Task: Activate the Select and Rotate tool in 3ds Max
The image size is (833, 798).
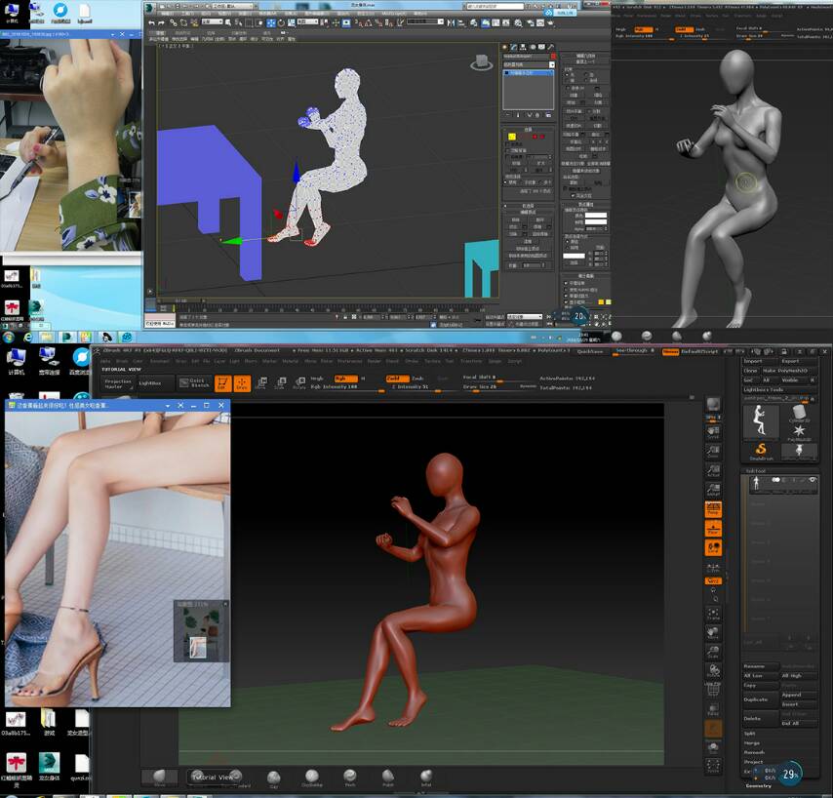Action: click(281, 22)
